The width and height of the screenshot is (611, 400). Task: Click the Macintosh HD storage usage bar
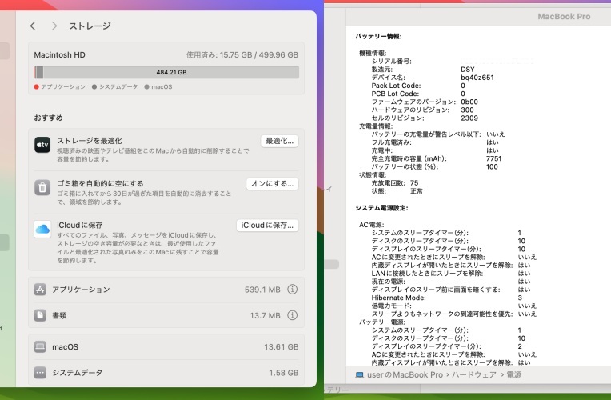(x=166, y=72)
